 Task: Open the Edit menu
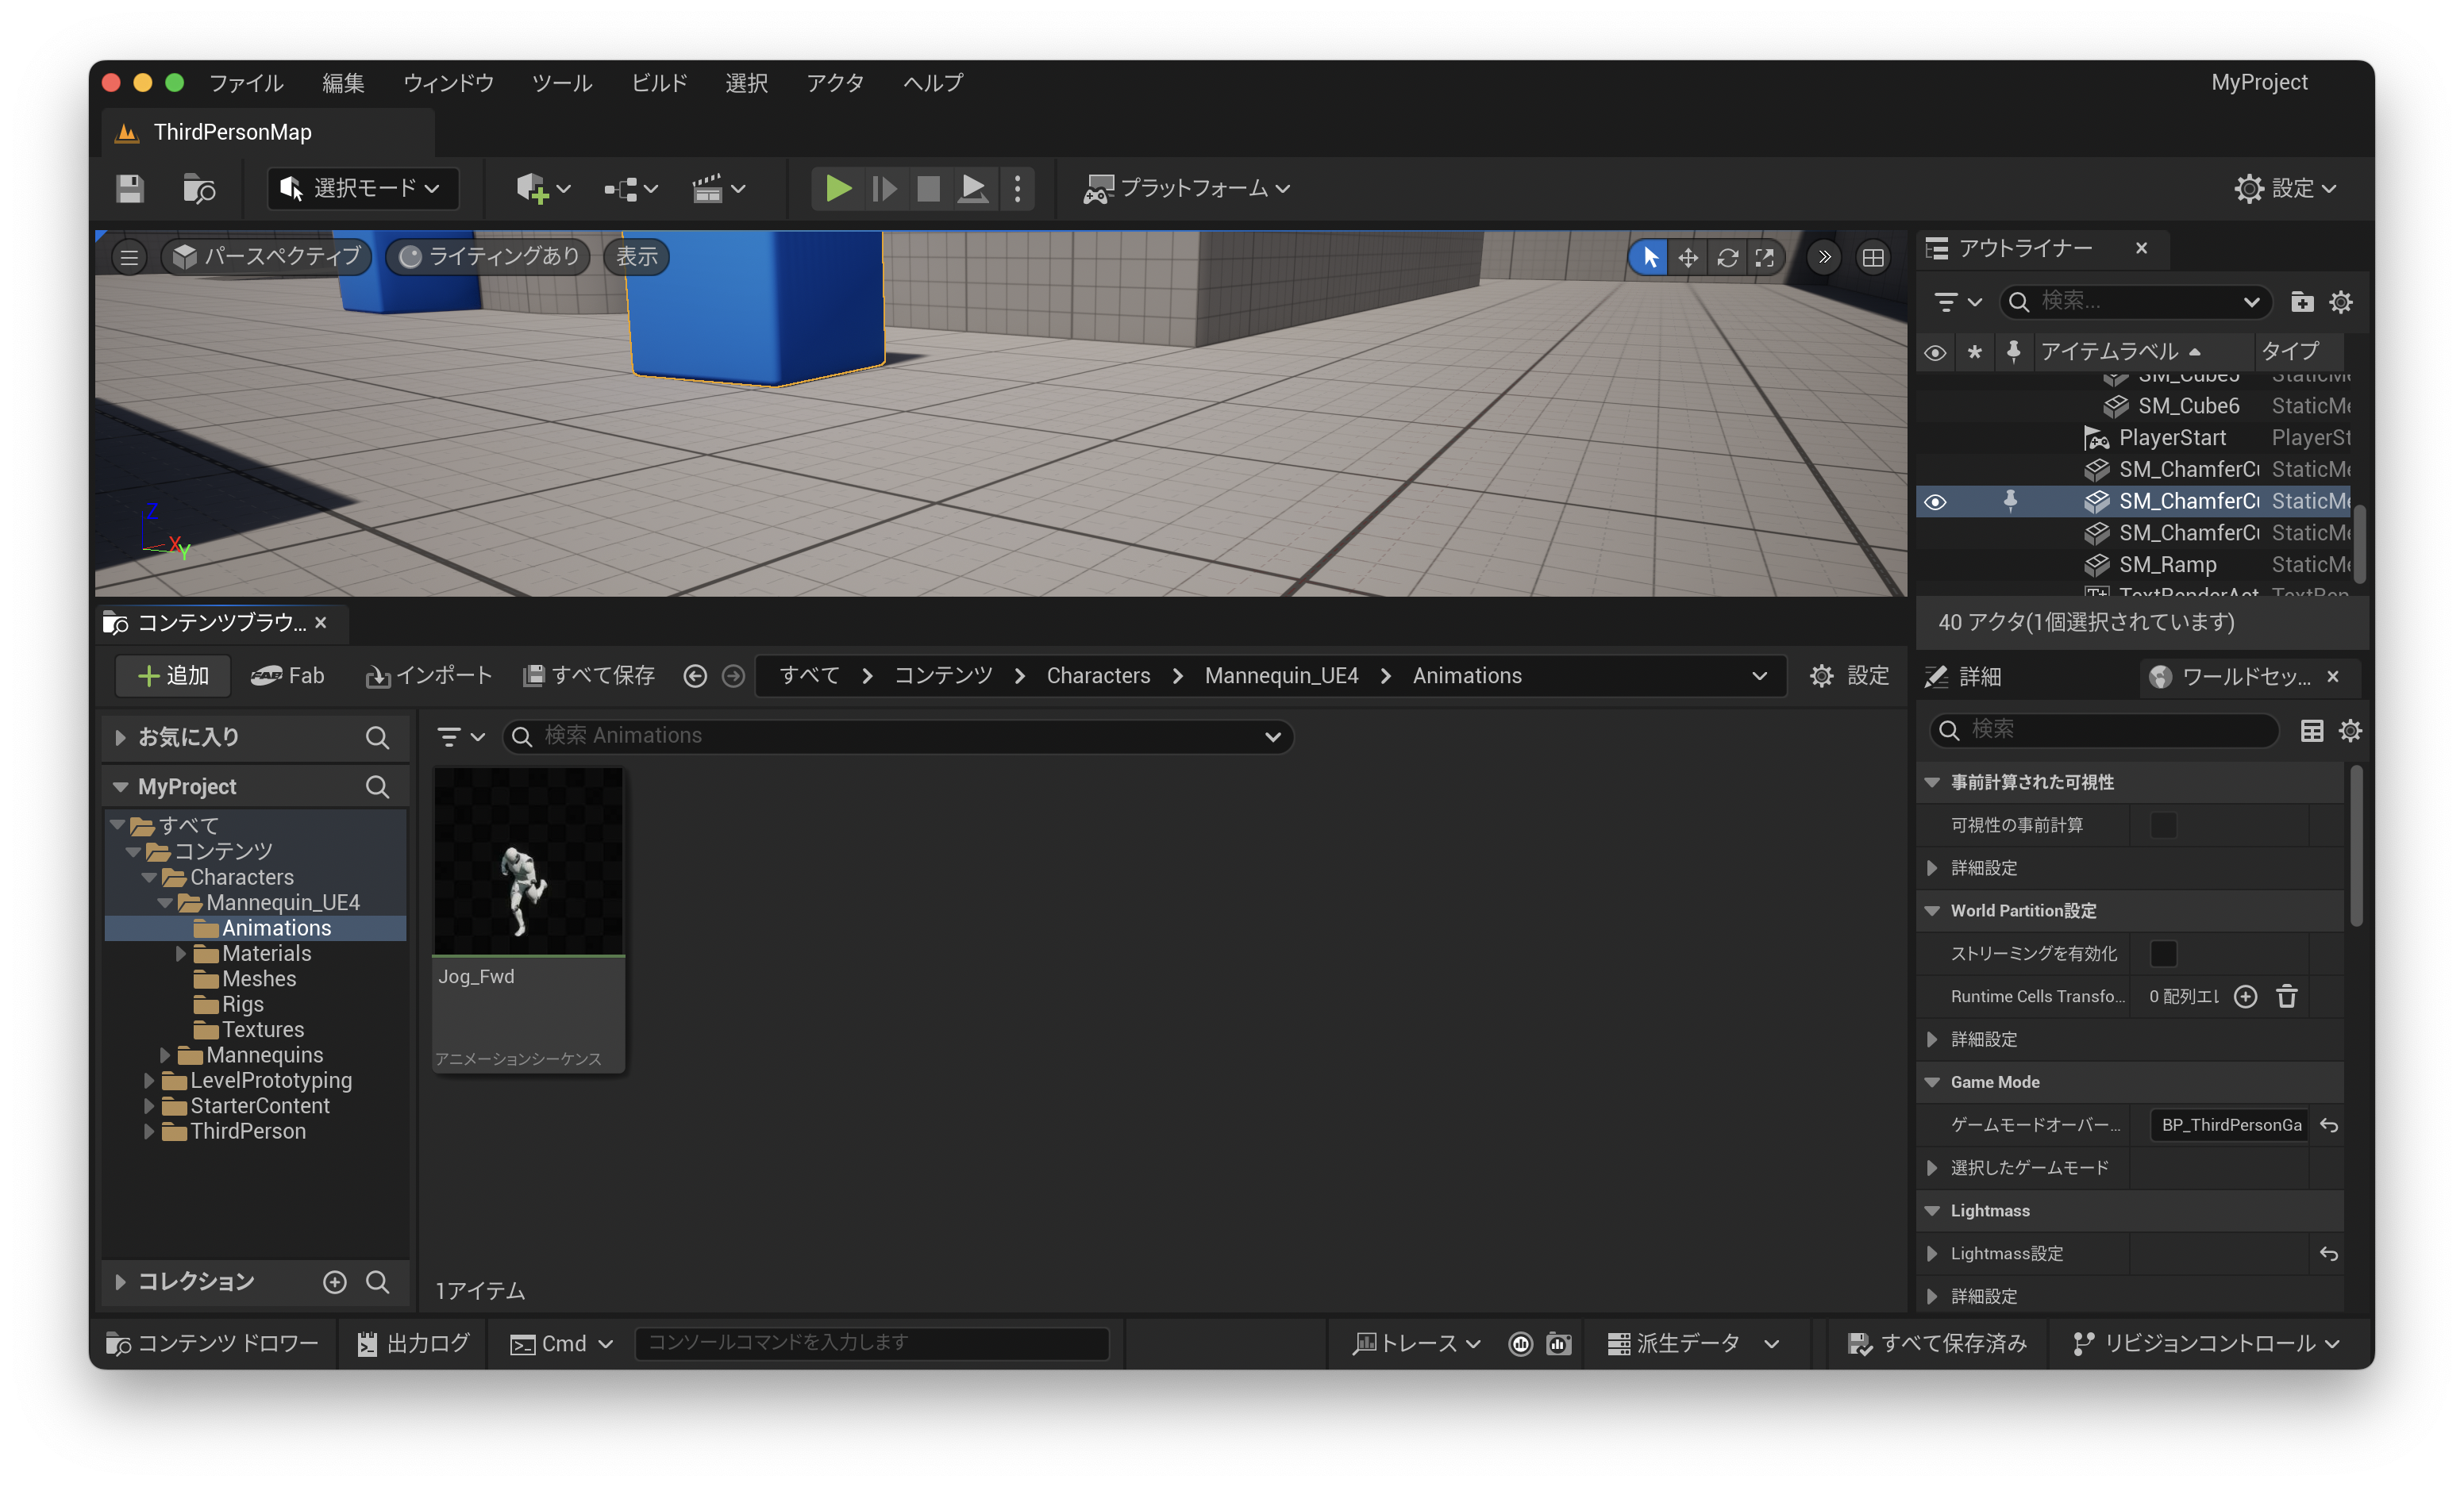(x=343, y=82)
